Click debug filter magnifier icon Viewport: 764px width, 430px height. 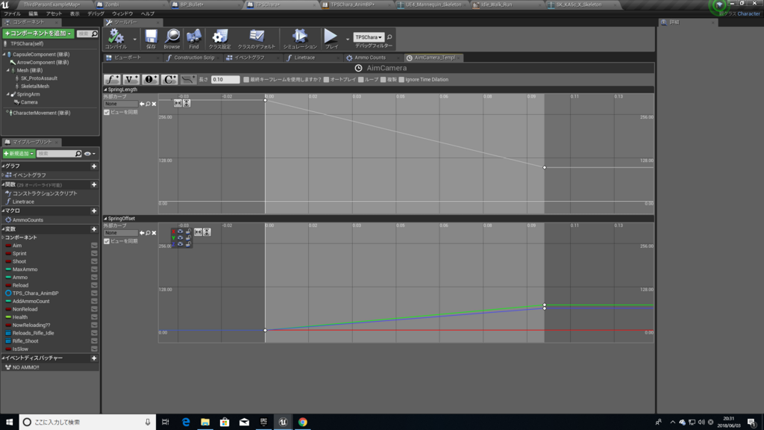pyautogui.click(x=389, y=37)
